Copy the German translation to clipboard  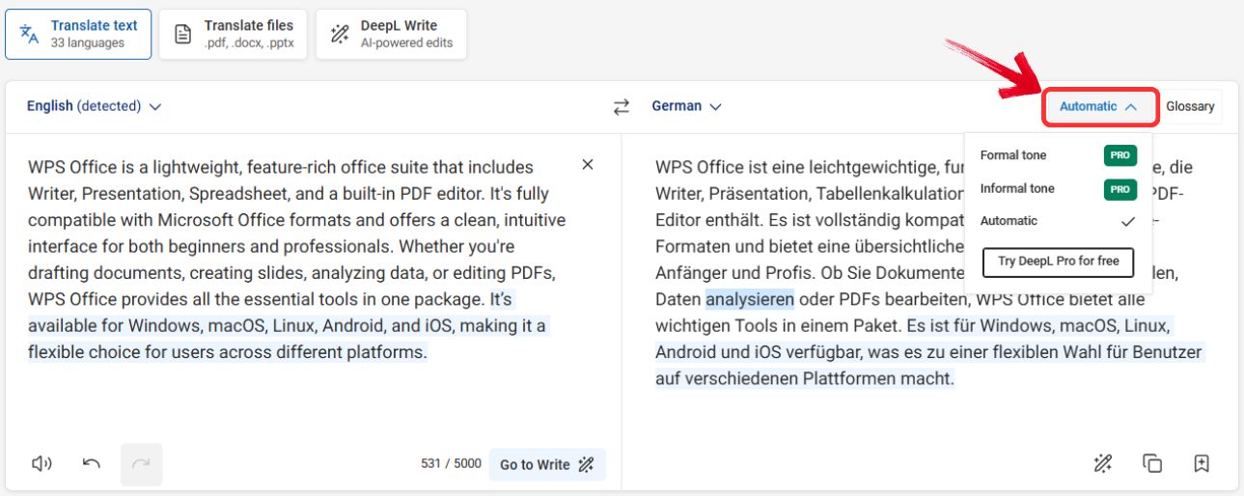1152,463
